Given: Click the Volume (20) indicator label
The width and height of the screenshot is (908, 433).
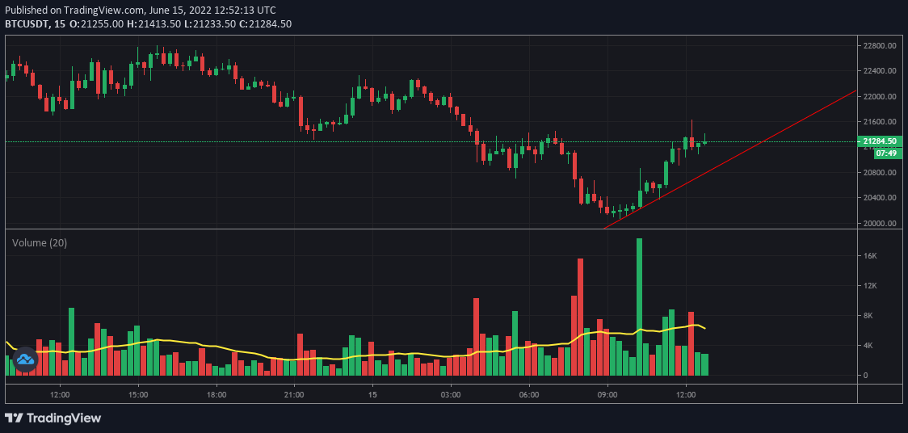Looking at the screenshot, I should pos(40,243).
